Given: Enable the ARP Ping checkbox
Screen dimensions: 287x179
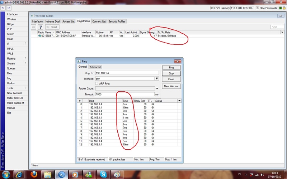Looking at the screenshot, I should point(97,83).
